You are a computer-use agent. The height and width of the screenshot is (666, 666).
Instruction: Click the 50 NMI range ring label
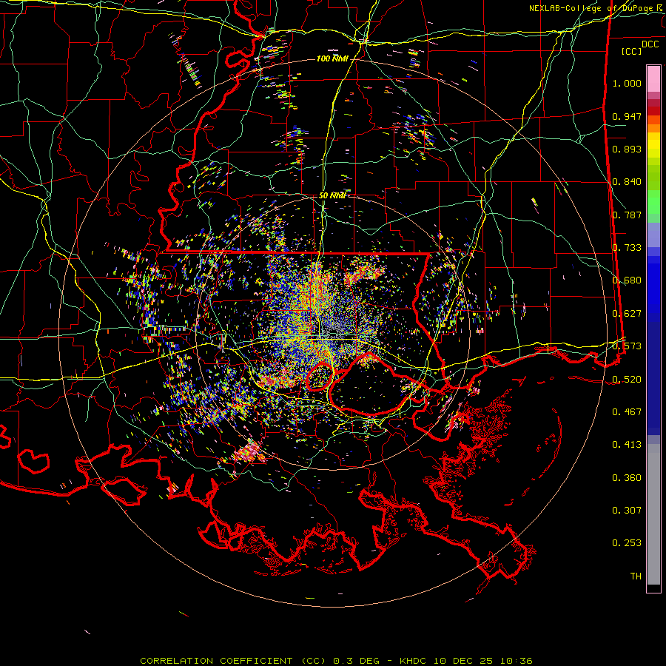pos(332,195)
